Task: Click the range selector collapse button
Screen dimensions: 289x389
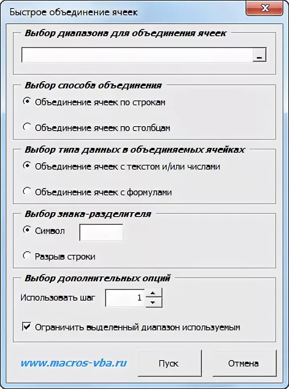Action: [260, 55]
